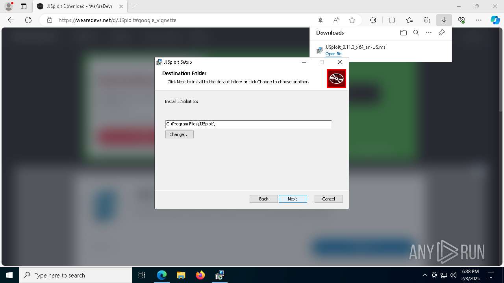This screenshot has width=504, height=283.
Task: Open volume control in tray
Action: coord(453,275)
